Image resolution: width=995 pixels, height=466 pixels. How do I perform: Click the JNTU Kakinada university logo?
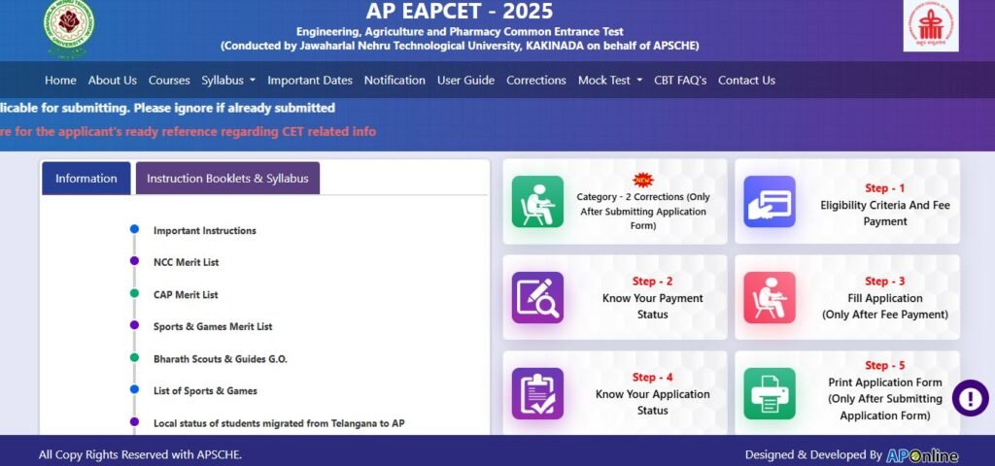tap(69, 29)
